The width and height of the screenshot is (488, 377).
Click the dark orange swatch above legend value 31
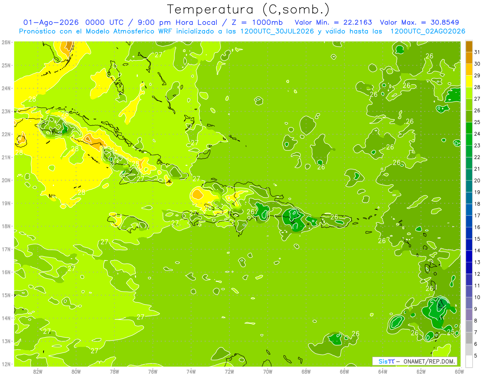(469, 46)
